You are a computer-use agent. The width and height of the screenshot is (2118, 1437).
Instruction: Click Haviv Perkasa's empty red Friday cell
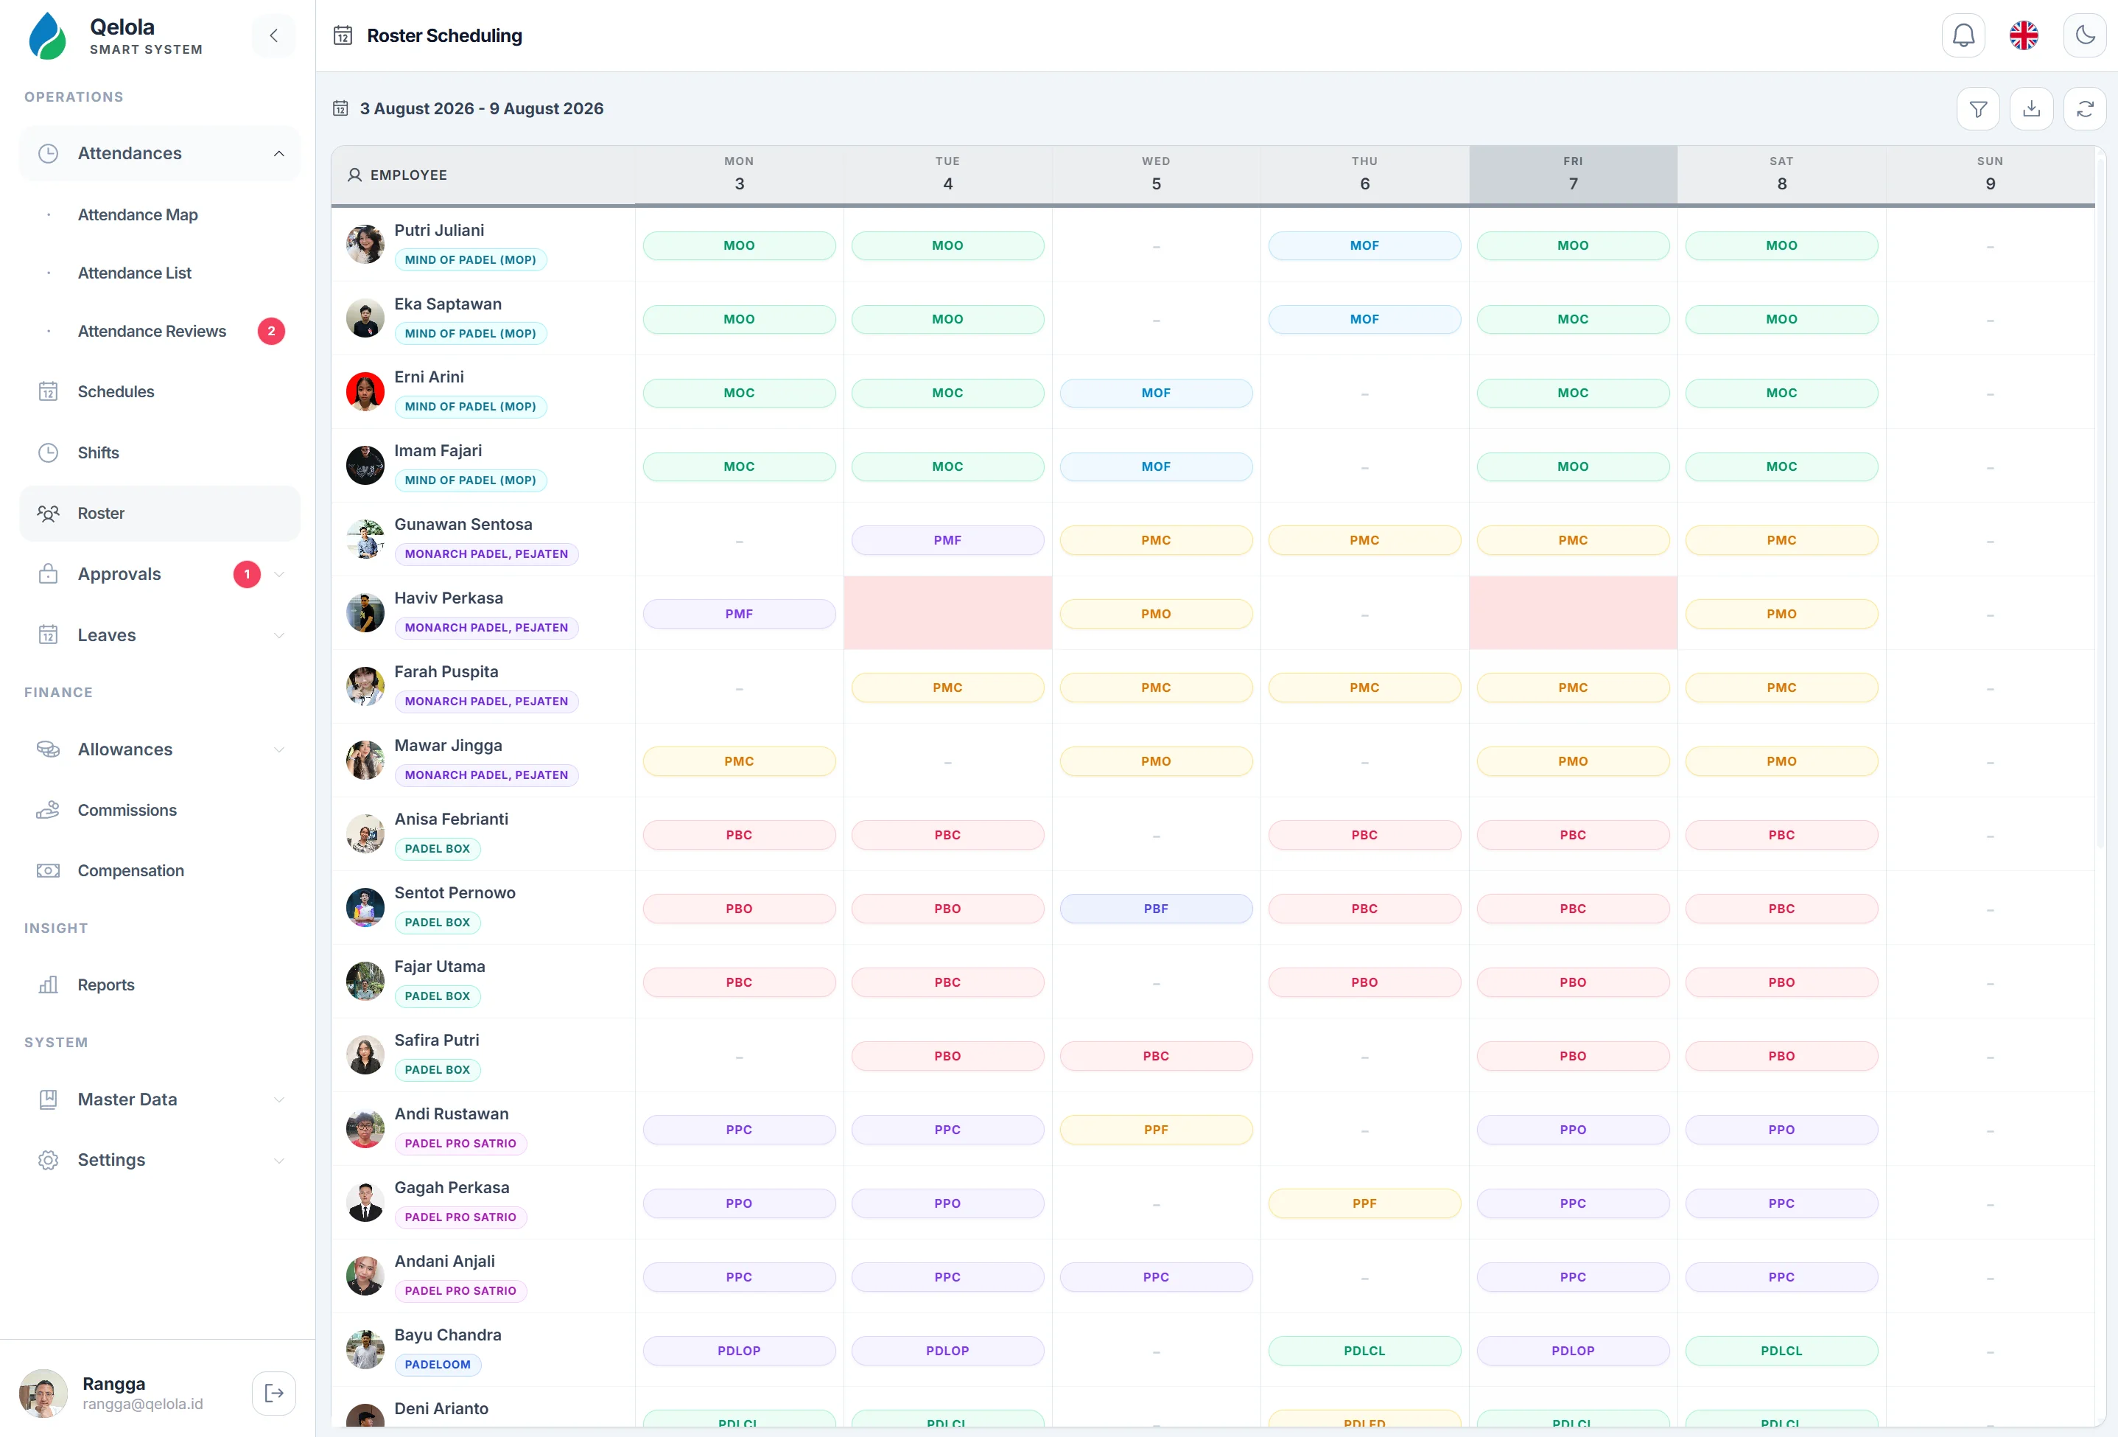click(x=1573, y=612)
